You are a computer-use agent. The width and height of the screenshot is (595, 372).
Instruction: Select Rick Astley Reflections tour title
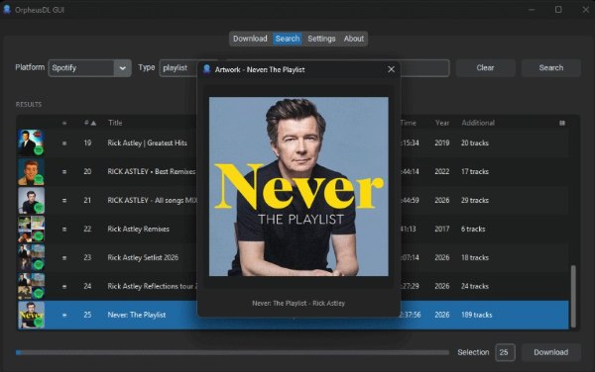coord(152,286)
